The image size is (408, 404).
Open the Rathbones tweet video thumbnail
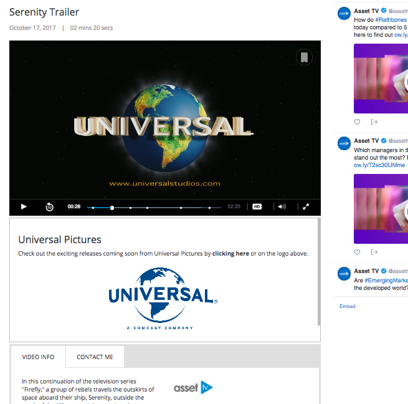click(381, 79)
